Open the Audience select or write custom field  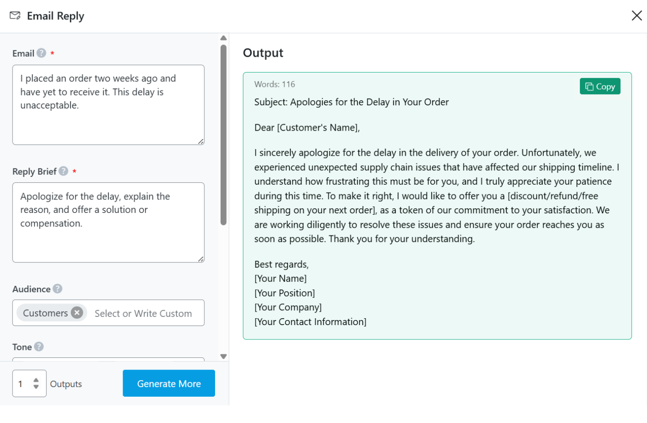[x=143, y=314]
